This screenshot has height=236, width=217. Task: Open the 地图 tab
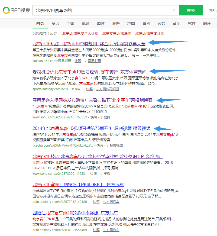pyautogui.click(x=131, y=23)
